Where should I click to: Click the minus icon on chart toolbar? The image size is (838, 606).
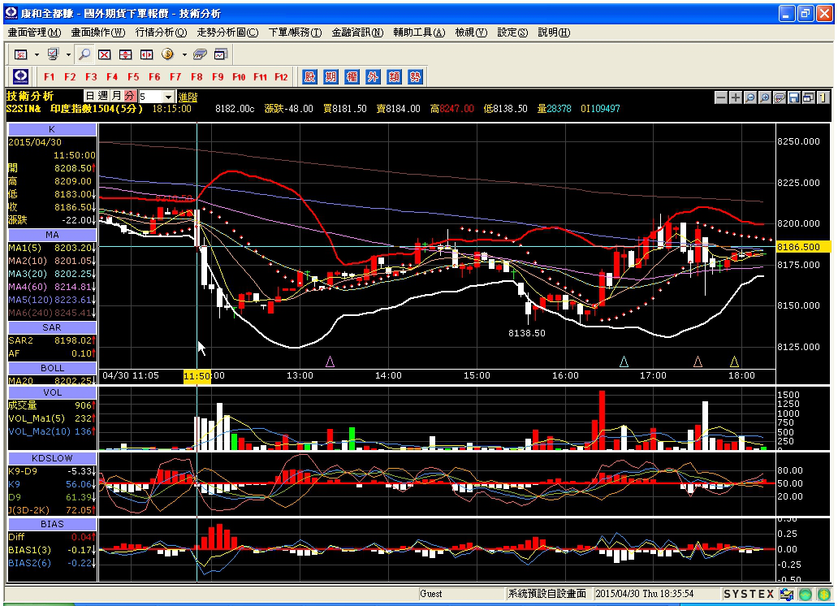pyautogui.click(x=721, y=97)
